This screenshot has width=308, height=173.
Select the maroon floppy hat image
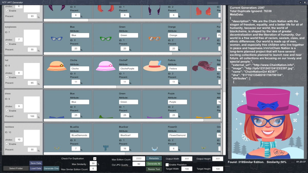pos(204,66)
